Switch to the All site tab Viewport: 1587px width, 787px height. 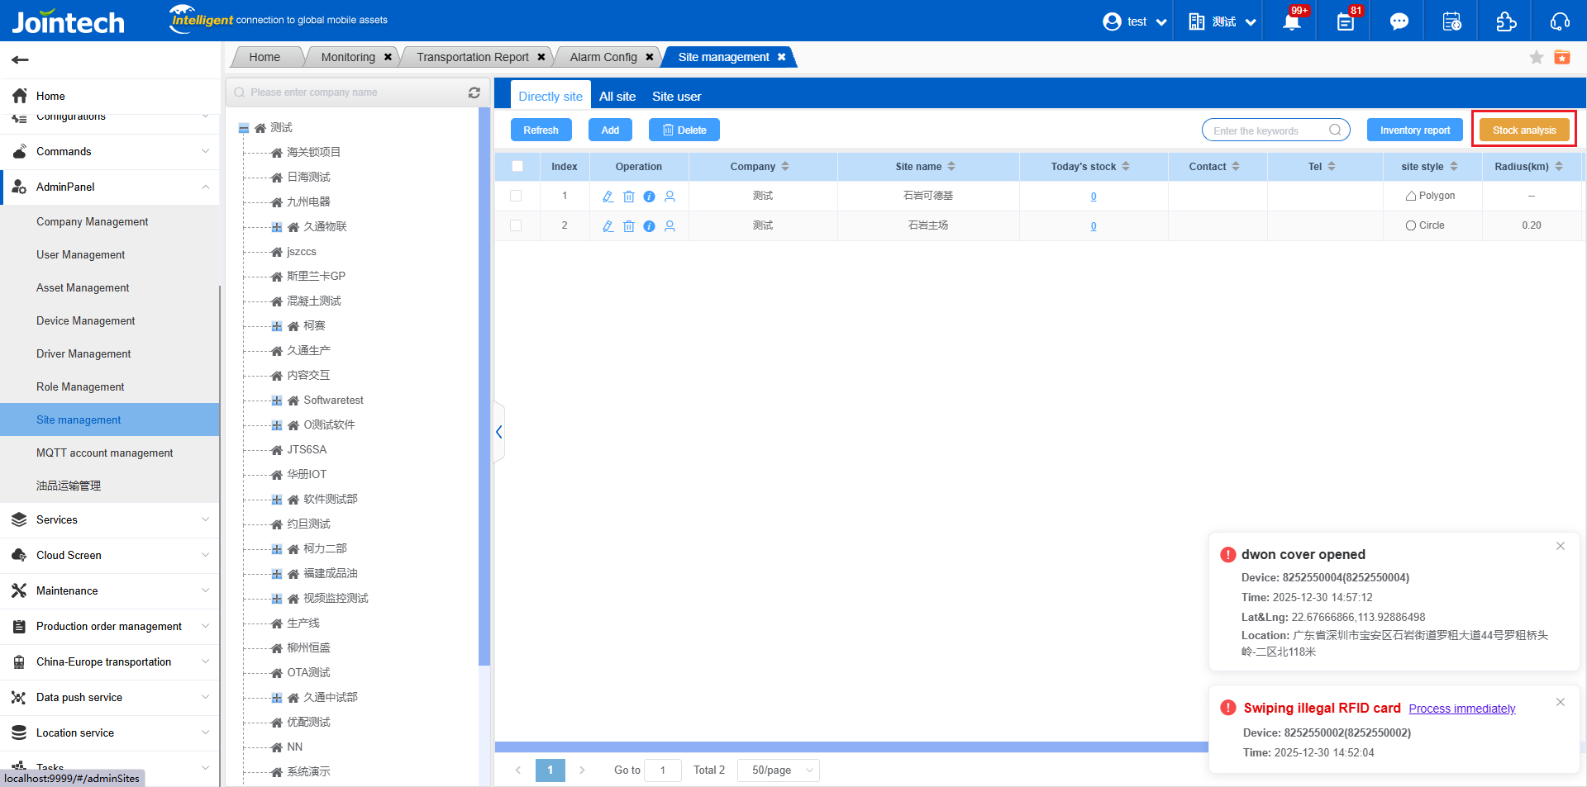617,97
